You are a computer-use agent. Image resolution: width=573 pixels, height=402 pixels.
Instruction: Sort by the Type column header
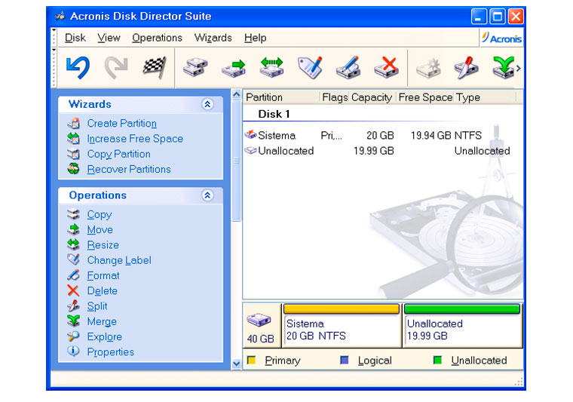click(x=486, y=97)
